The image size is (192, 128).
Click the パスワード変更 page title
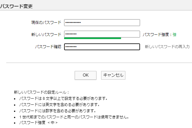pyautogui.click(x=16, y=6)
